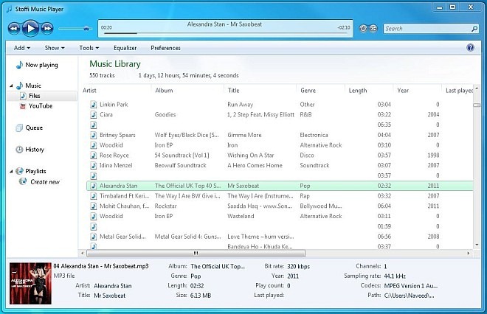
Task: Click the Woodkid Wasteland track icon
Action: (94, 216)
